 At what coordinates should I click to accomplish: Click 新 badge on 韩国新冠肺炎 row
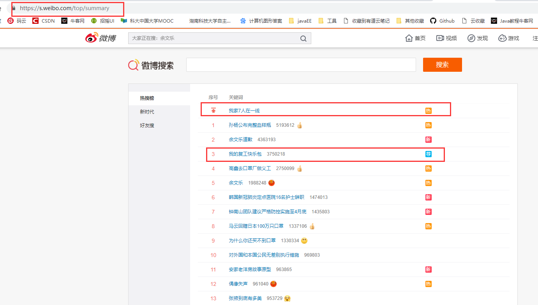[429, 197]
